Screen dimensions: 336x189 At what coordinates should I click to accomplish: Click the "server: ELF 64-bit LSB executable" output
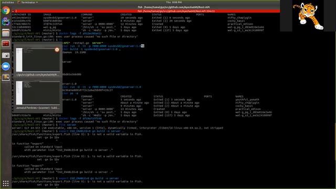[x=117, y=128]
